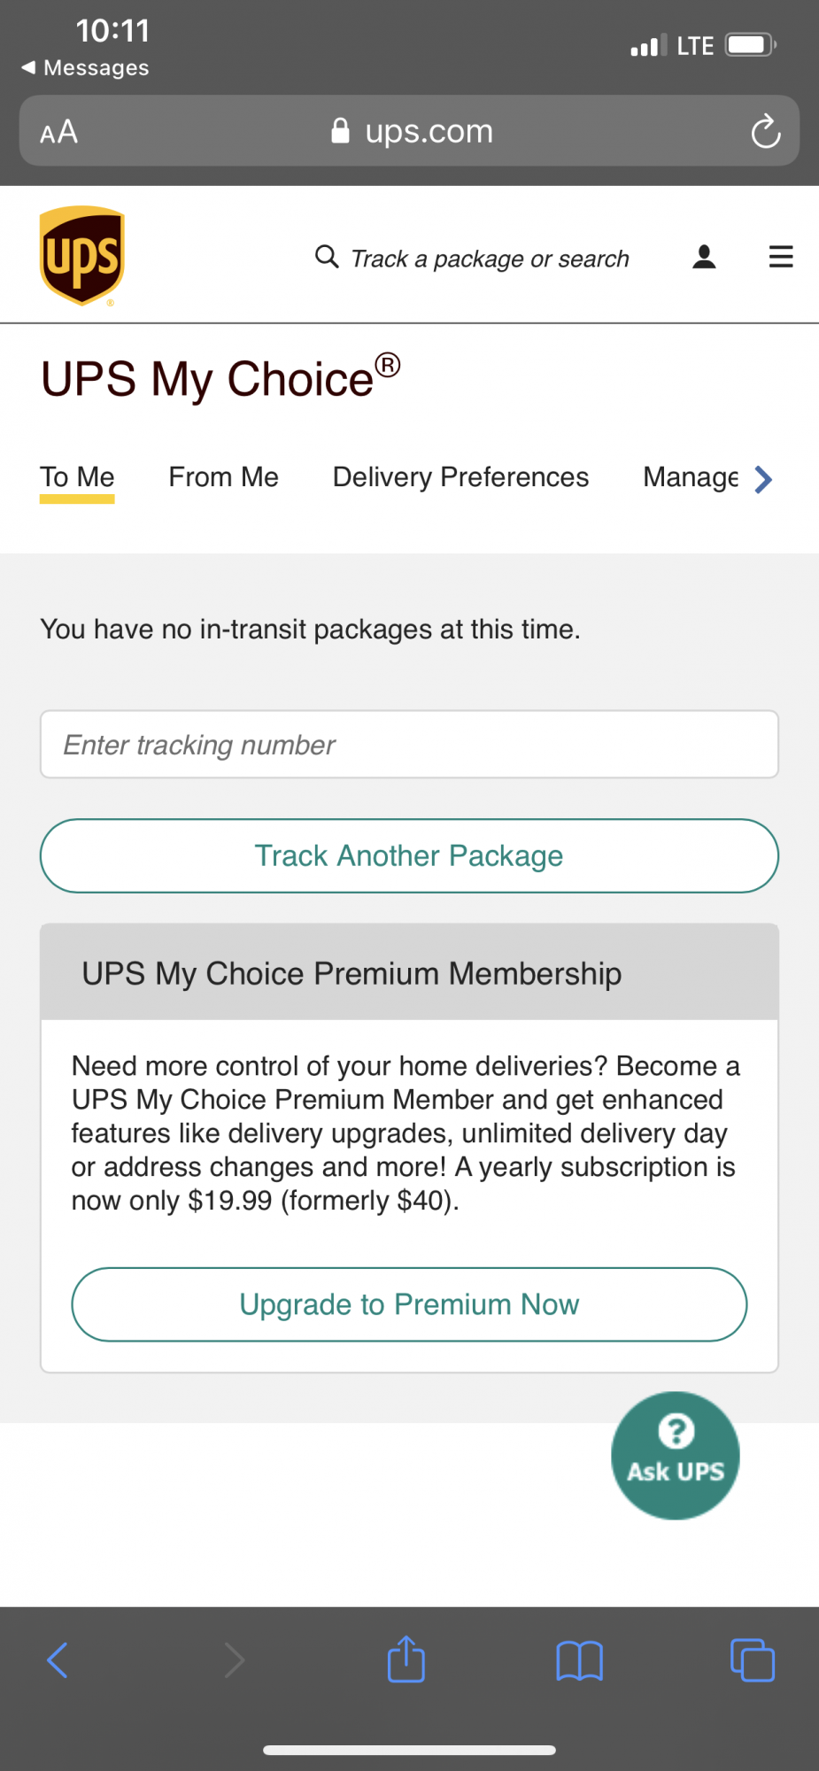
Task: Open the hamburger menu
Action: pos(780,257)
